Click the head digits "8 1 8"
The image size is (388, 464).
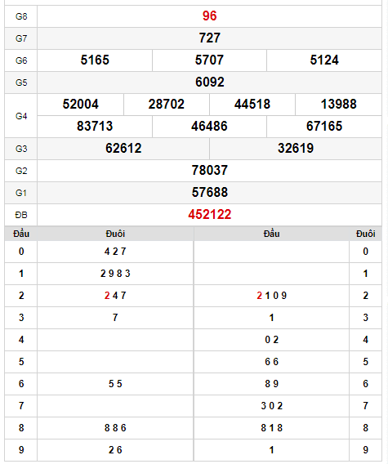(x=271, y=428)
